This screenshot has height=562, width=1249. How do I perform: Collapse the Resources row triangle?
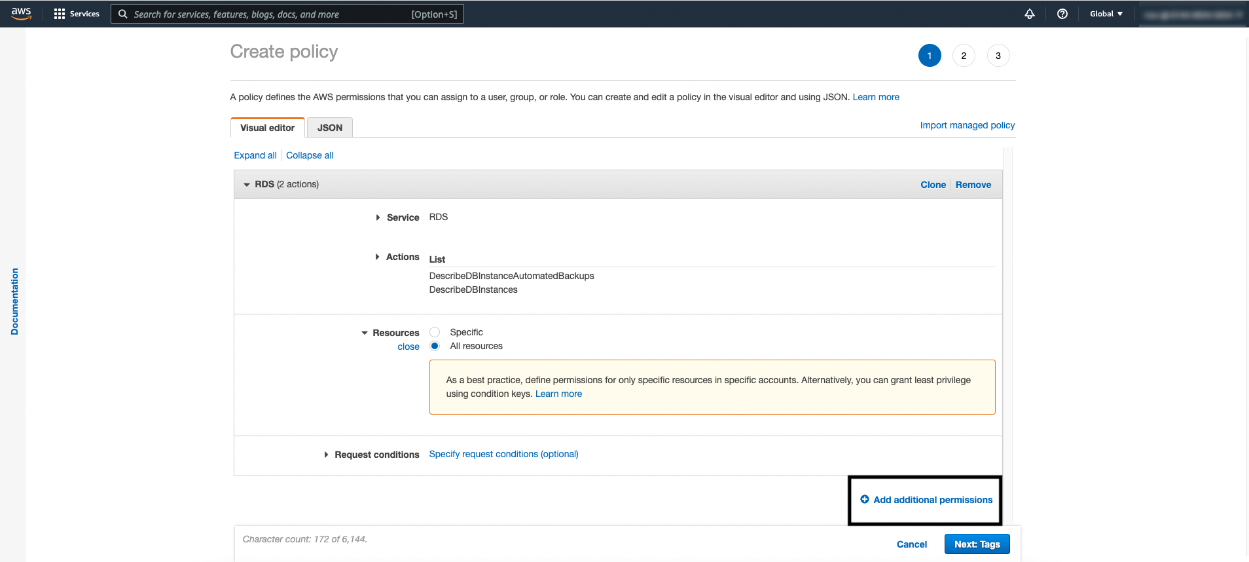pos(365,333)
